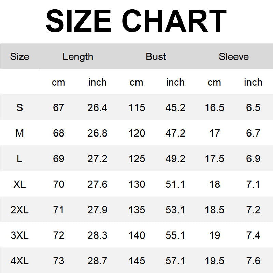Click the 2XL size row label
Viewport: 273px width, 273px height.
19,210
